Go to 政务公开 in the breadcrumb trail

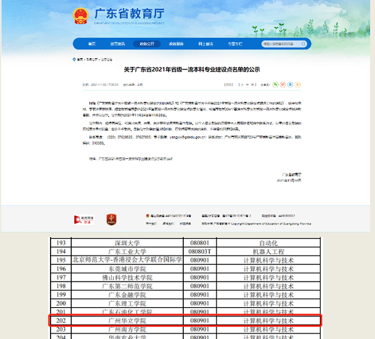pyautogui.click(x=92, y=59)
